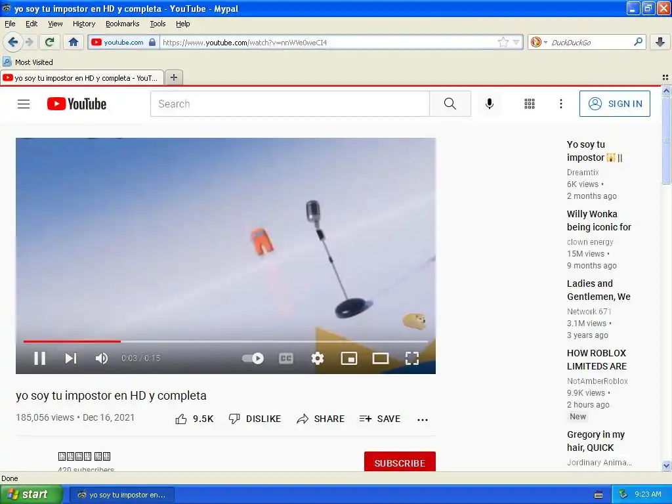The image size is (672, 504).
Task: Toggle closed captions CC button
Action: (x=286, y=358)
